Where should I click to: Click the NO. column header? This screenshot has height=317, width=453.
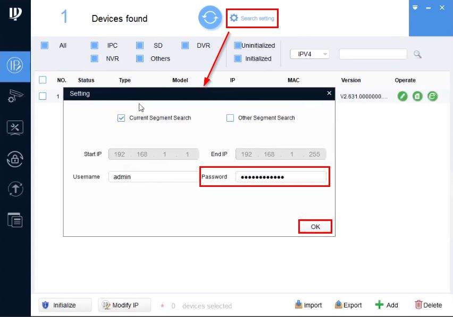pos(62,80)
